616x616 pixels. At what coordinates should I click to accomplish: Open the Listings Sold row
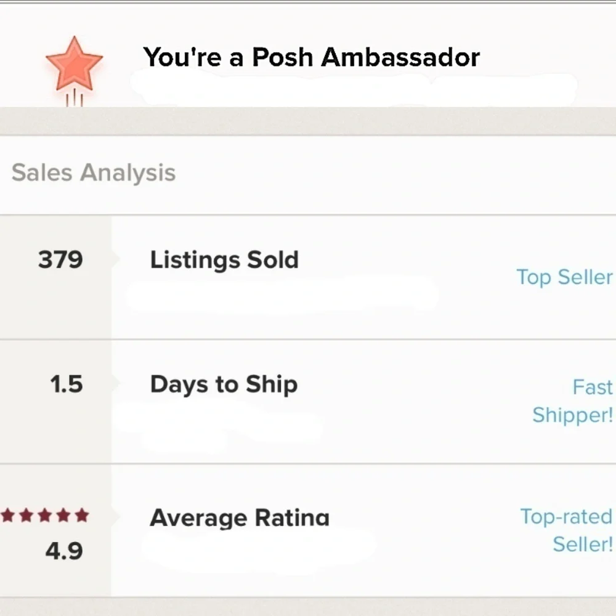click(308, 277)
